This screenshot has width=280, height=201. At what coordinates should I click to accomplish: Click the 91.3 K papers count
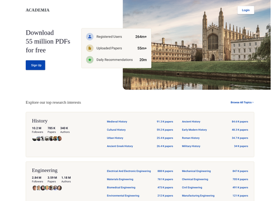click(165, 122)
